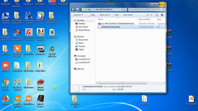Select the Miracle Thunder desktop icon
Screen dimensions: 198x111
pos(41,84)
